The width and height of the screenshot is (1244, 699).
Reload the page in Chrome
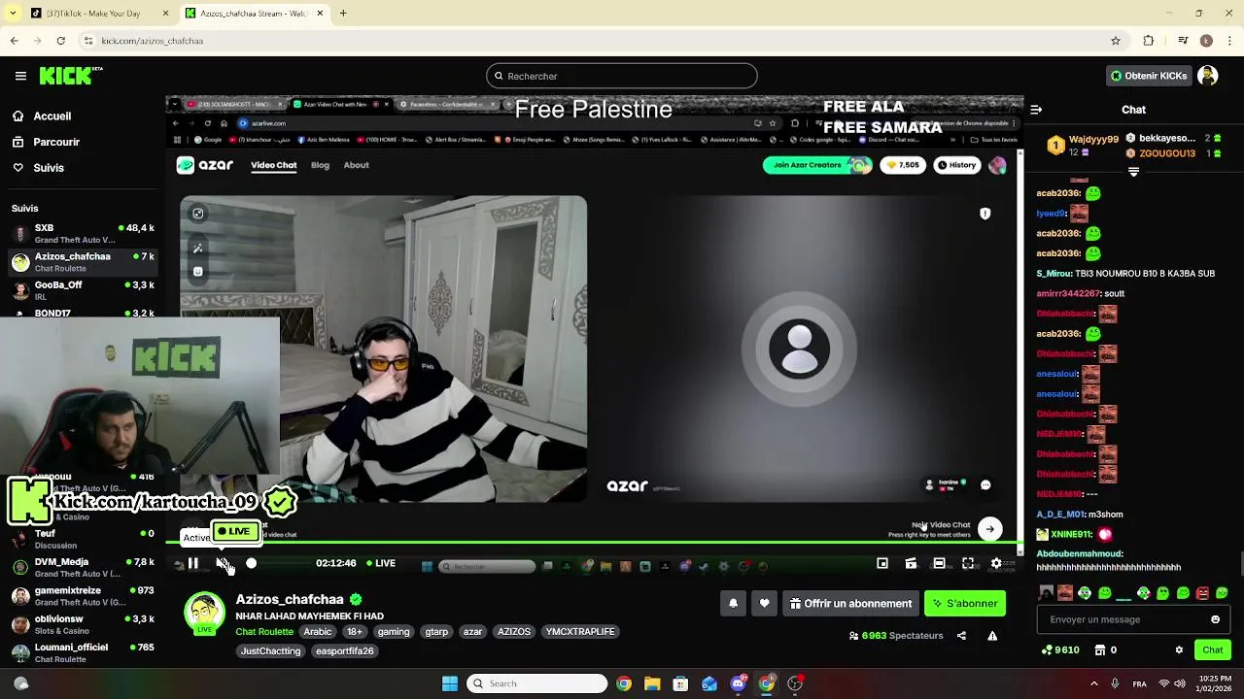[61, 41]
